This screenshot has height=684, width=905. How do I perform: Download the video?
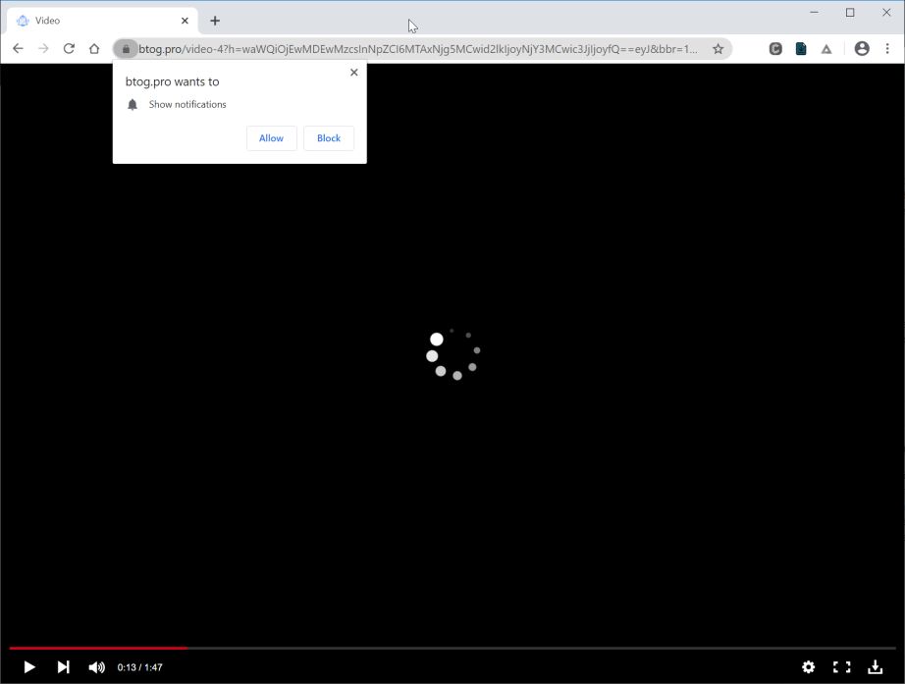coord(876,667)
